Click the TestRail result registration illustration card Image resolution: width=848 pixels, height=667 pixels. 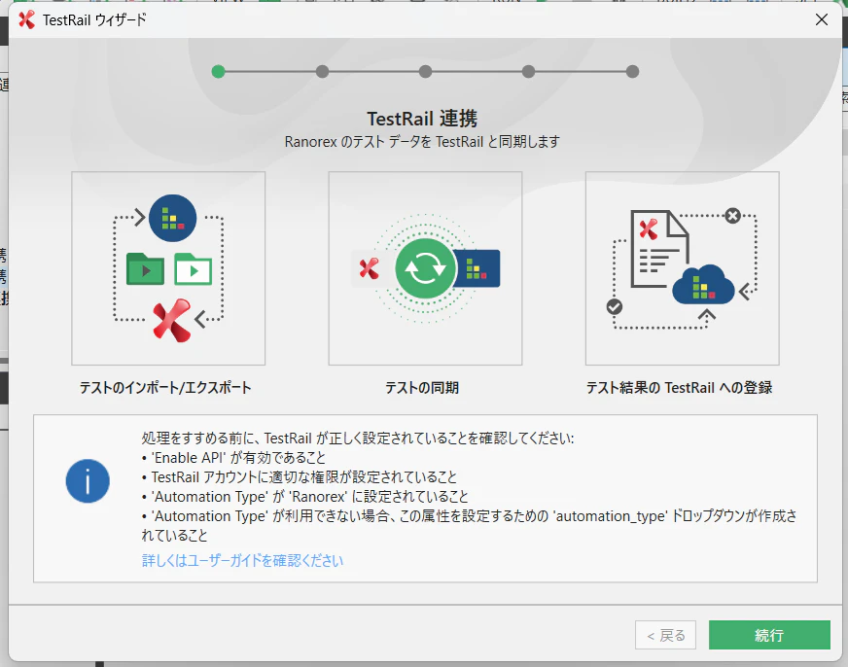[x=682, y=268]
